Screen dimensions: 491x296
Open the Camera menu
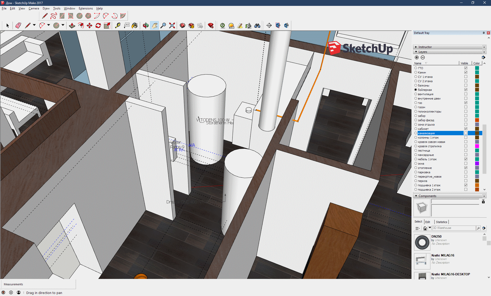point(34,8)
